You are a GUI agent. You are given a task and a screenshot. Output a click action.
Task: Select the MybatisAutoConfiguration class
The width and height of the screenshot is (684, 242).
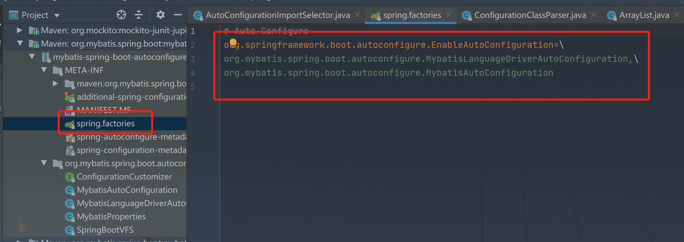point(127,190)
